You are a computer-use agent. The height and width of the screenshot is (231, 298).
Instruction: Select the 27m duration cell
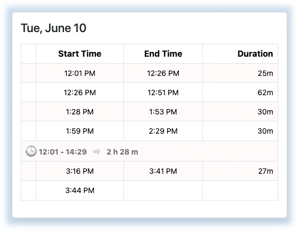(x=240, y=171)
